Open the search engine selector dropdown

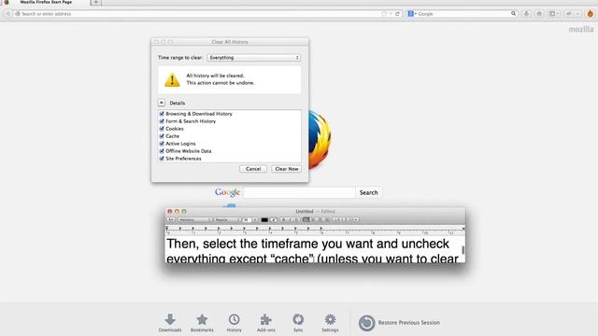412,14
